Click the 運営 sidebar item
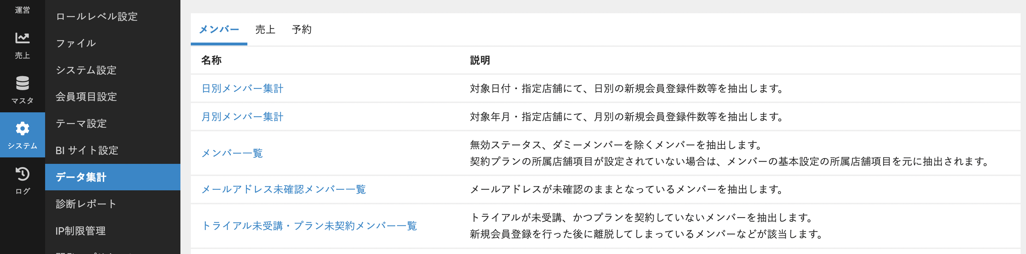 pyautogui.click(x=22, y=10)
